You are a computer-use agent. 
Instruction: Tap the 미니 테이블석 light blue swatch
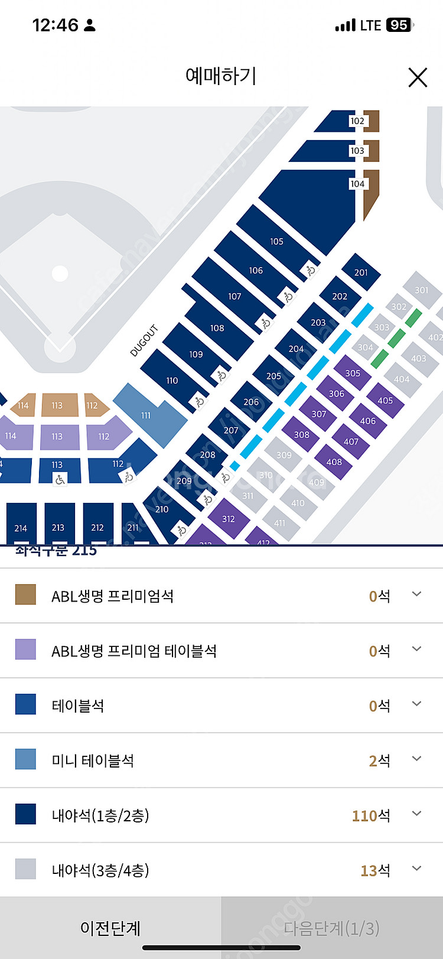coord(25,759)
